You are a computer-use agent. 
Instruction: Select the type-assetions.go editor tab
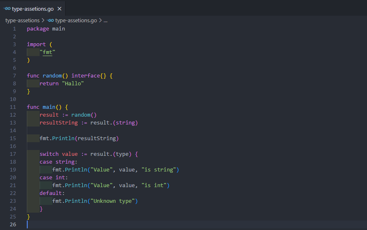point(33,9)
